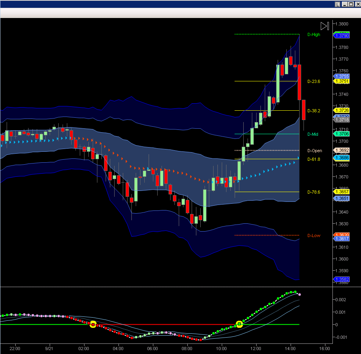Close the chart window
This screenshot has width=361, height=354.
(358, 4)
